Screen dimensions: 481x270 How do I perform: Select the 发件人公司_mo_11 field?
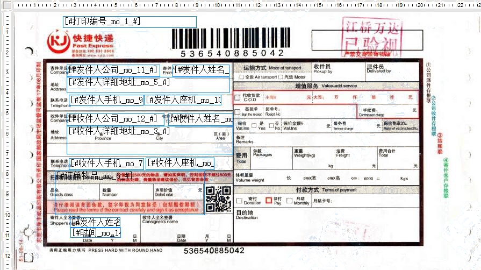(x=113, y=70)
